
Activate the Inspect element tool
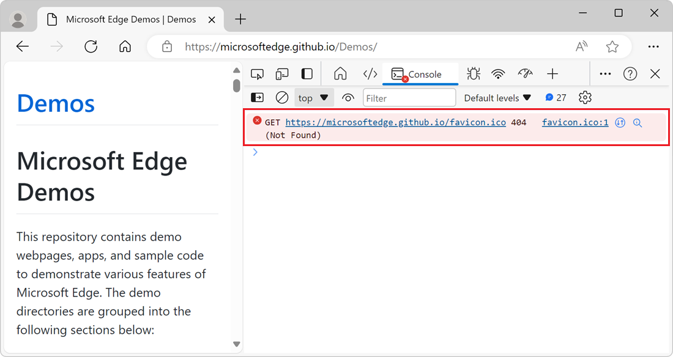(x=258, y=74)
